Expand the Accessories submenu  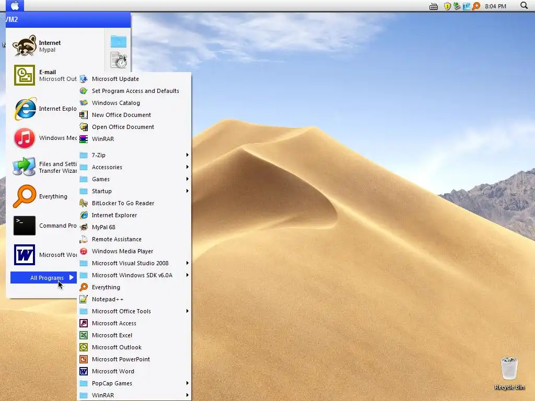click(x=134, y=167)
